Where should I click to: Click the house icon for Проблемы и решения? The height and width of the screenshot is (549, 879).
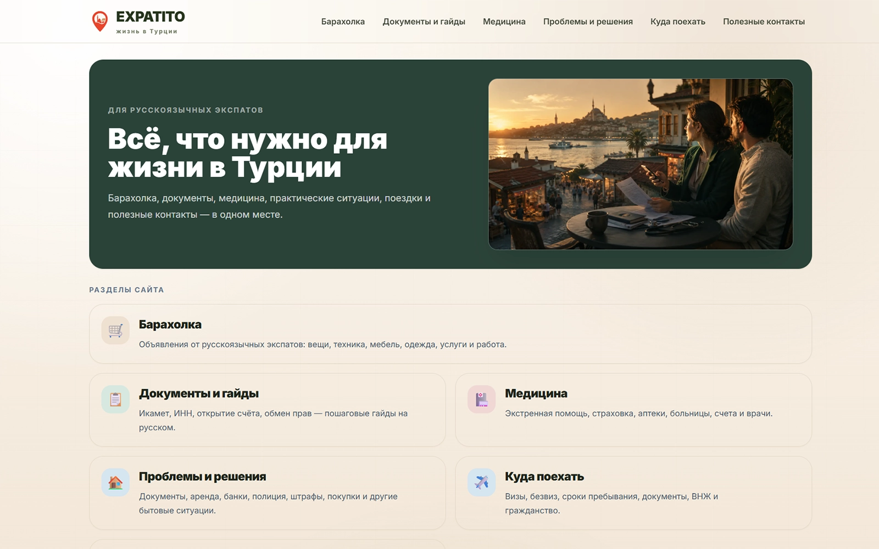[x=115, y=482]
